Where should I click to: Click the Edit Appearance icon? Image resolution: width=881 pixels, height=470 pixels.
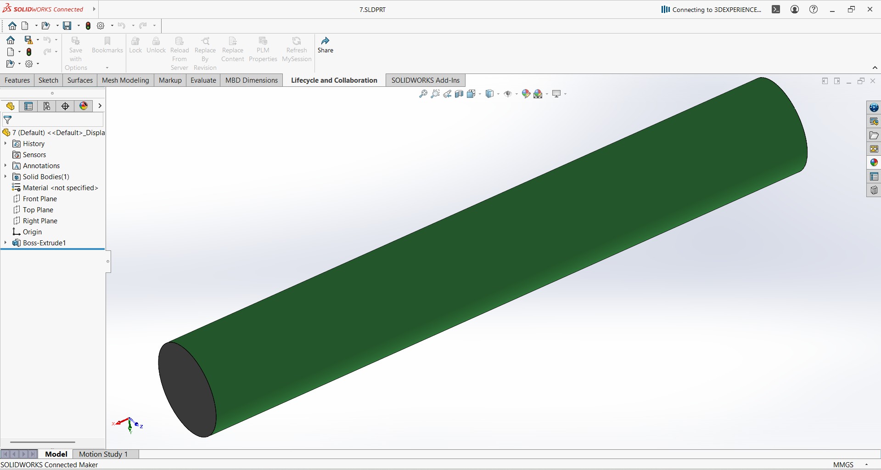coord(526,94)
